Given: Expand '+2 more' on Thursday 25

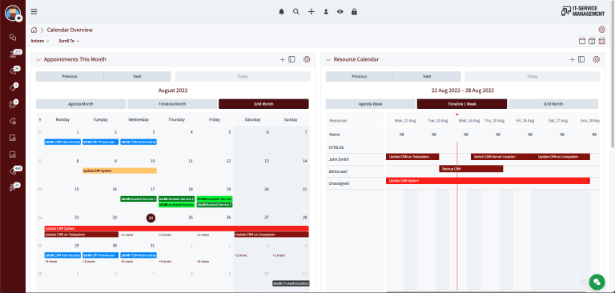Looking at the screenshot, I should pyautogui.click(x=165, y=235).
